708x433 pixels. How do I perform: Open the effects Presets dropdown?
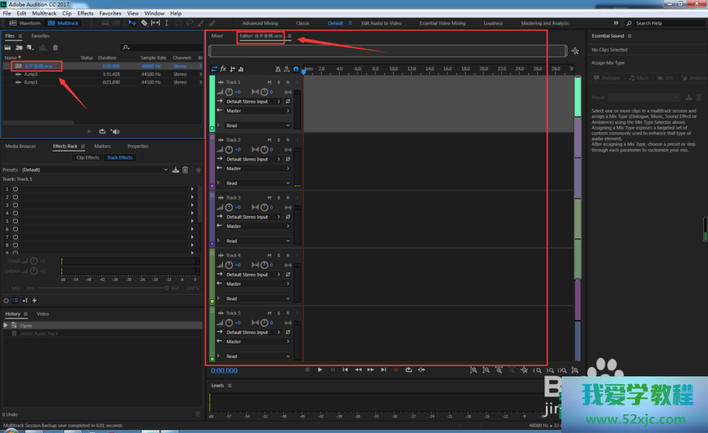click(95, 170)
